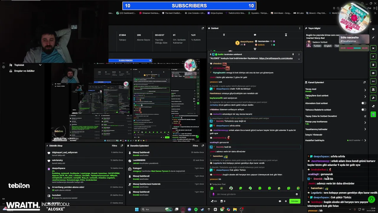
Task: Open Sohbet panel three-dot menu
Action: click(300, 28)
